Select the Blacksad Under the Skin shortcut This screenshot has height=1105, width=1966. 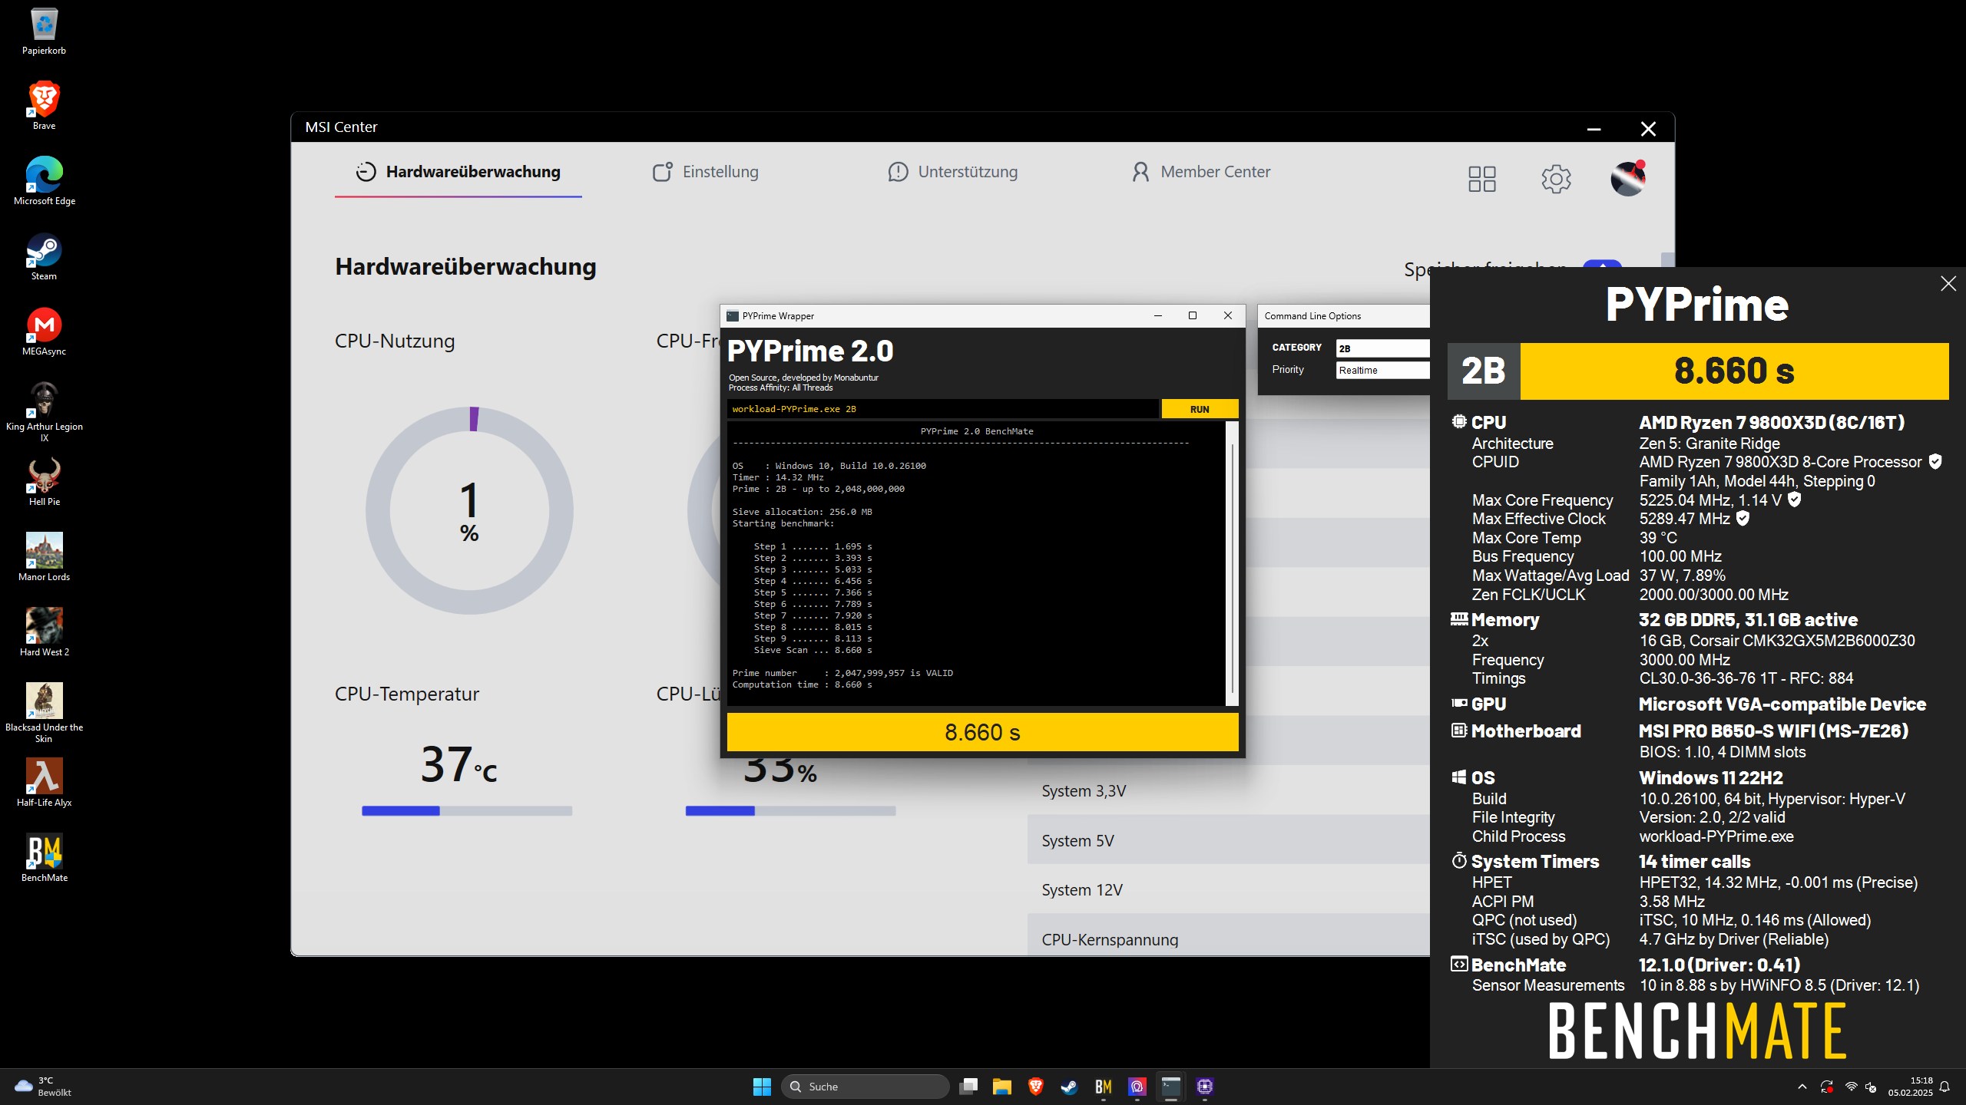pos(44,713)
